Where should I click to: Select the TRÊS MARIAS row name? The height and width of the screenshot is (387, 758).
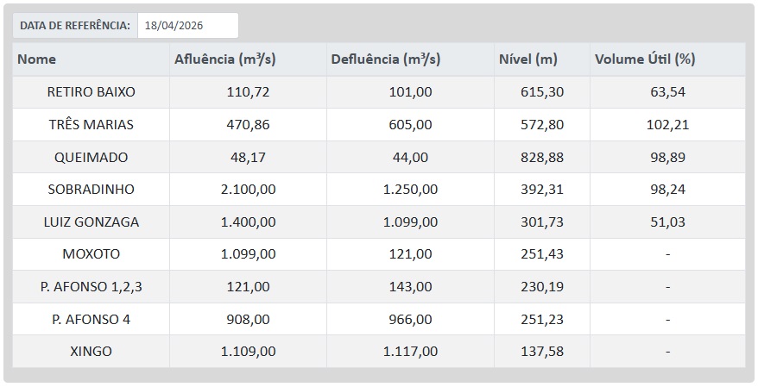click(x=92, y=125)
